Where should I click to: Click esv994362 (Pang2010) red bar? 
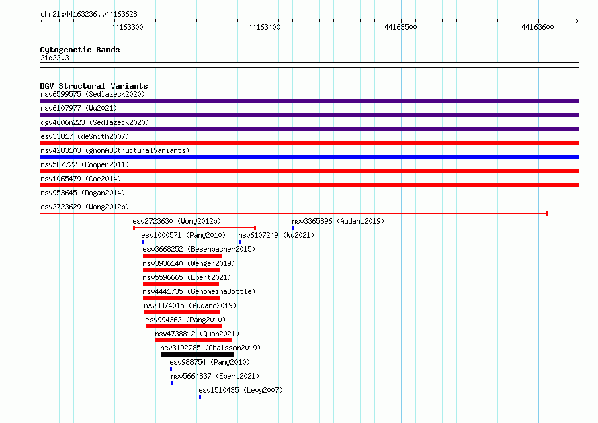coord(184,326)
